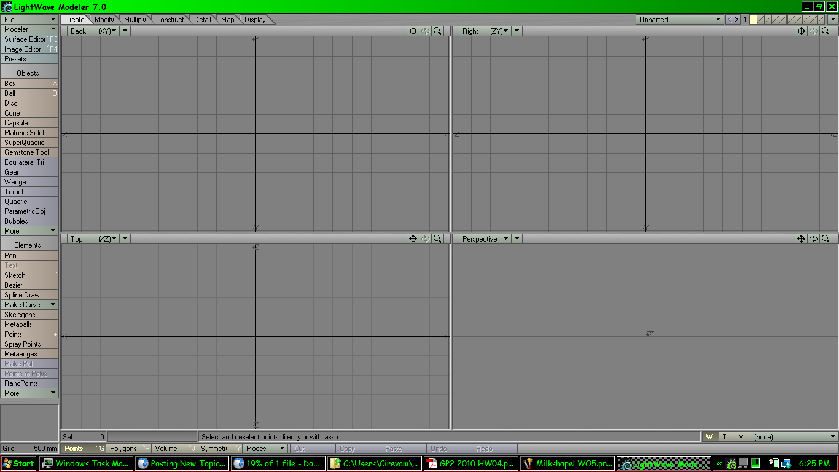Viewport: 839px width, 472px height.
Task: Switch to the Multiply tab
Action: [x=135, y=20]
